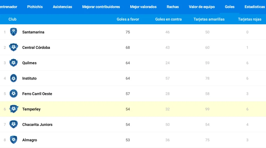Click Ferro Carril Oeste's 28 goals against

(167, 94)
